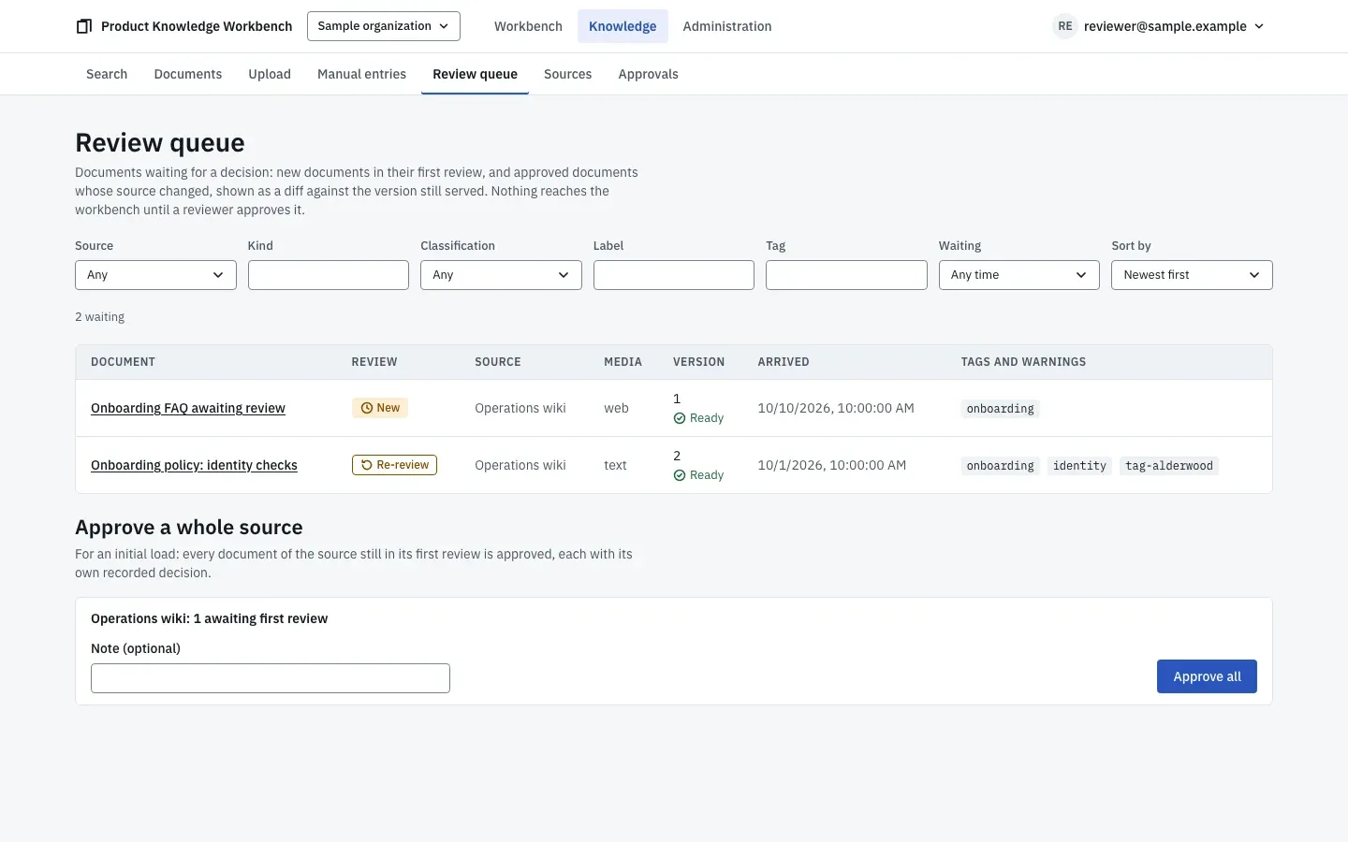The image size is (1348, 842).
Task: Open the Sample organization dropdown
Action: [384, 26]
